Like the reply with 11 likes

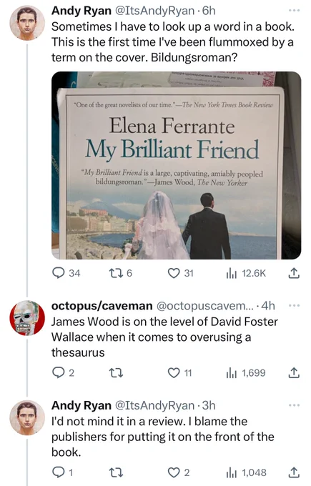point(180,372)
